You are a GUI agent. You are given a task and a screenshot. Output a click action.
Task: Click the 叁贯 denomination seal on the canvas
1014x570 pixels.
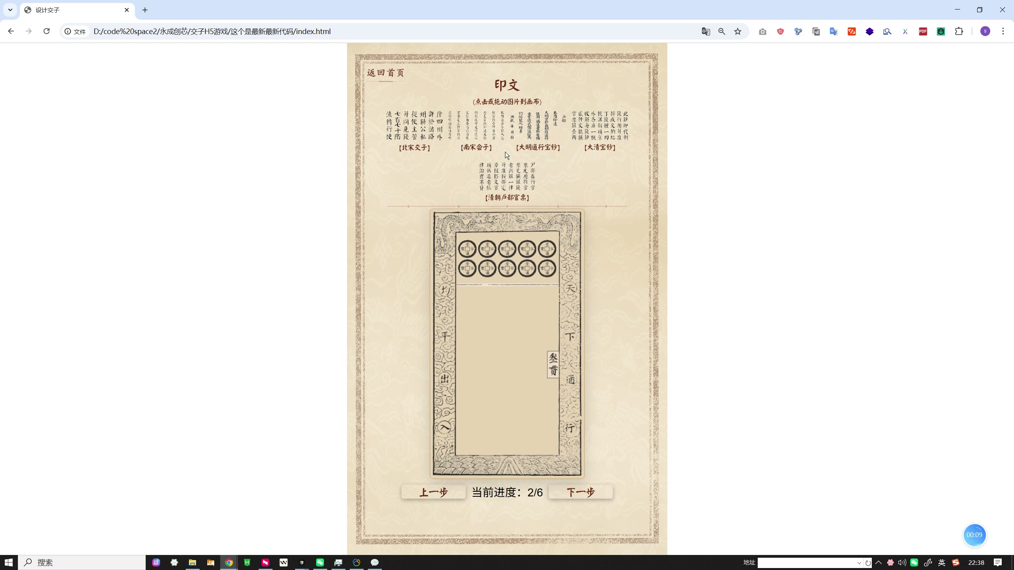(x=553, y=364)
